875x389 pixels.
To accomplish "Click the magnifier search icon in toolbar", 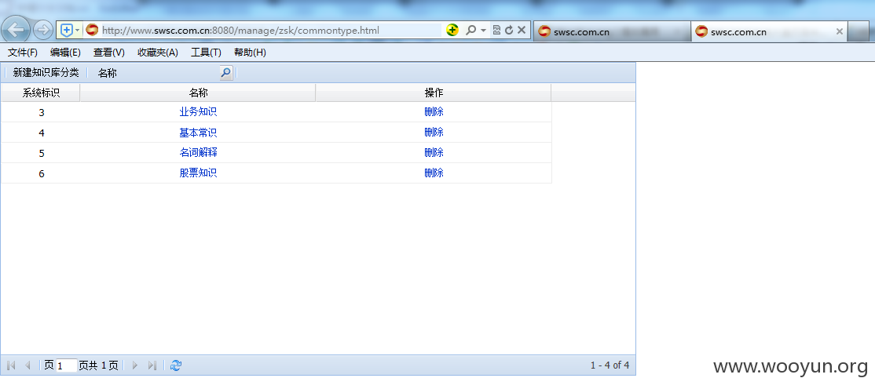I will pos(226,73).
